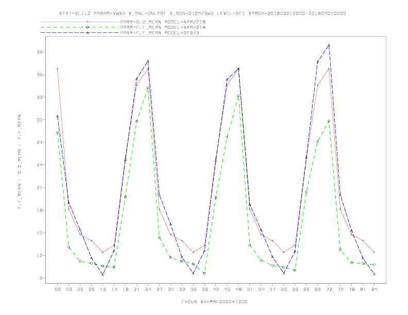Click y-axis tick label 36

[x=39, y=75]
